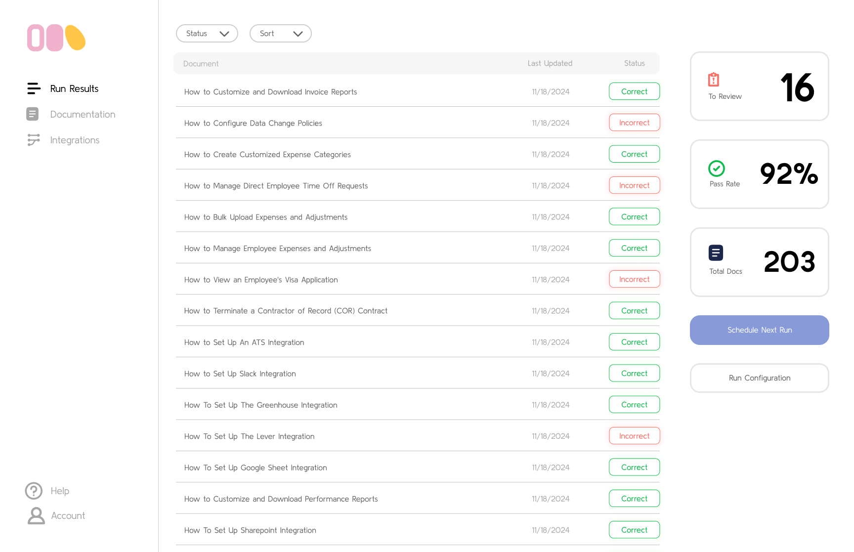Open Run Configuration

click(x=759, y=378)
